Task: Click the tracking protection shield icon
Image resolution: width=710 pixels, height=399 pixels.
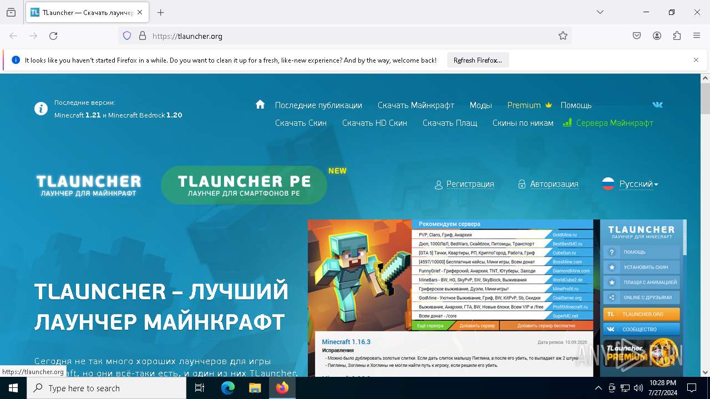Action: [x=127, y=36]
